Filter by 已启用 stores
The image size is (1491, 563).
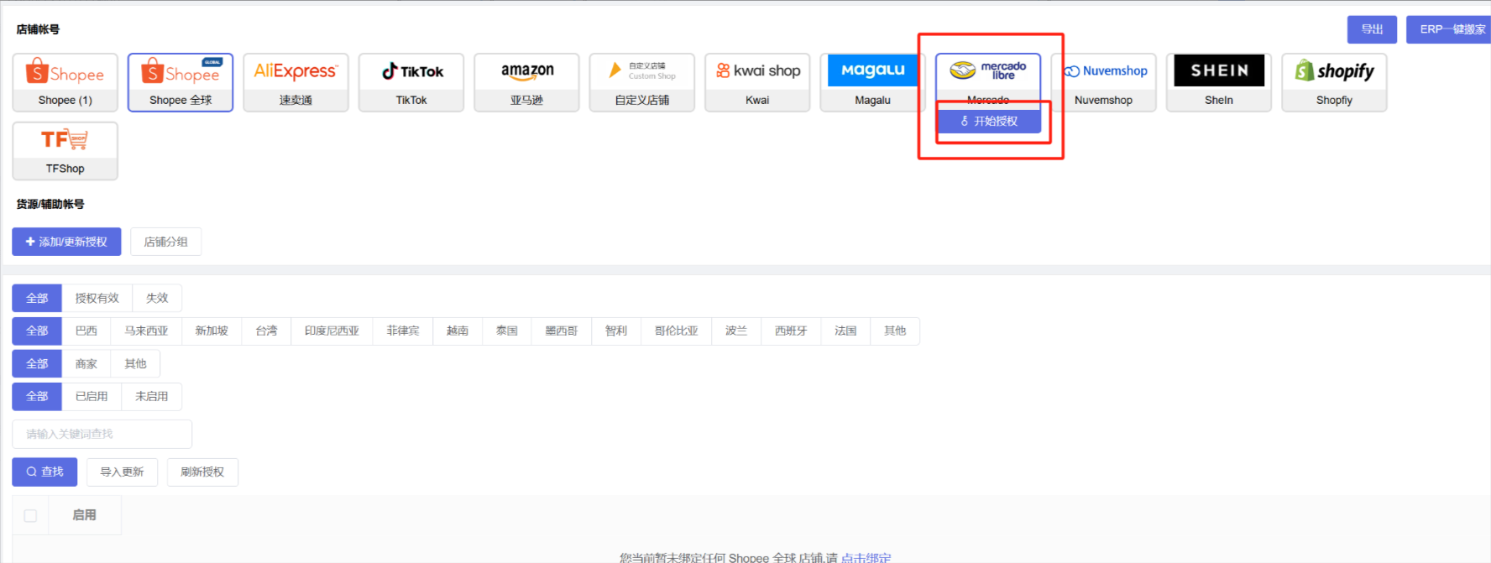coord(92,396)
